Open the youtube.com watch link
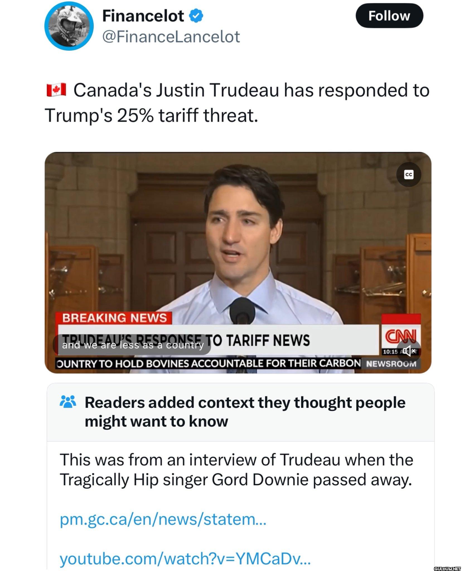The image size is (462, 571). [185, 559]
